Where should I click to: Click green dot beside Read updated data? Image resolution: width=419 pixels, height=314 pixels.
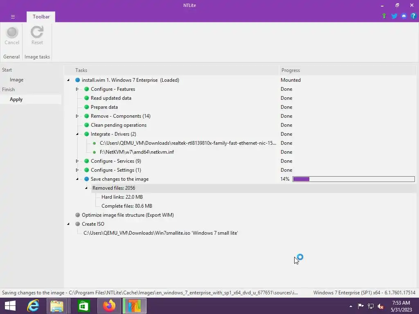click(x=87, y=98)
